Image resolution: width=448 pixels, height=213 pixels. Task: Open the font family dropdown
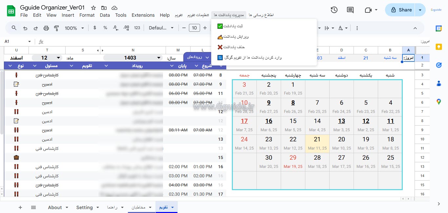pyautogui.click(x=161, y=28)
